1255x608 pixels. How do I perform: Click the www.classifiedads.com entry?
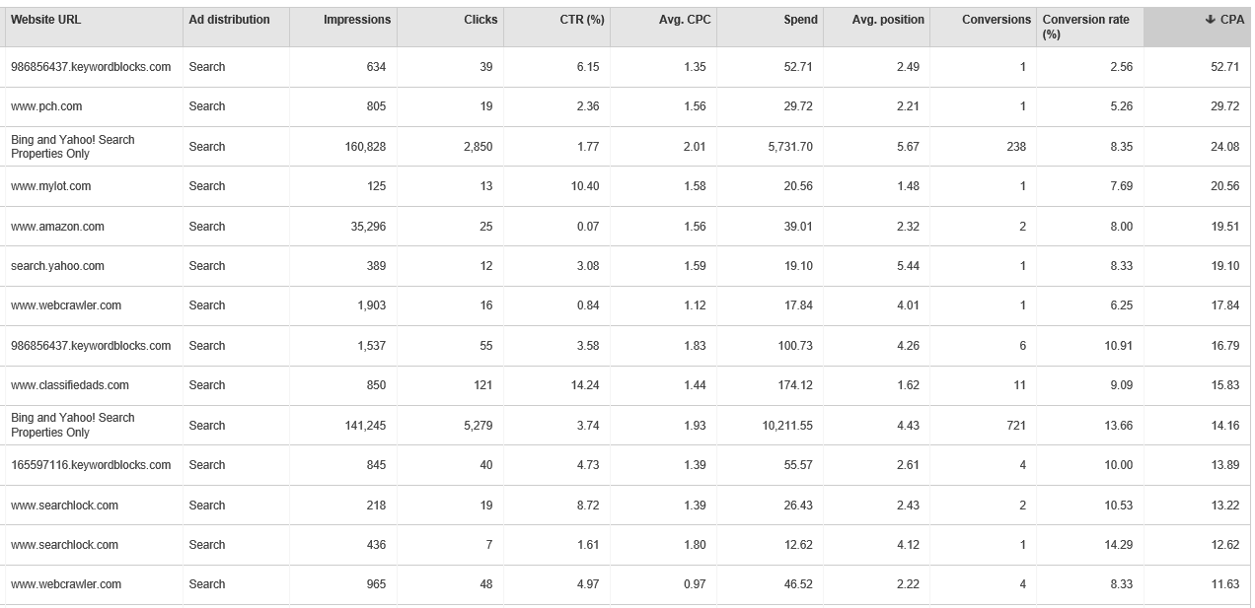tap(70, 385)
